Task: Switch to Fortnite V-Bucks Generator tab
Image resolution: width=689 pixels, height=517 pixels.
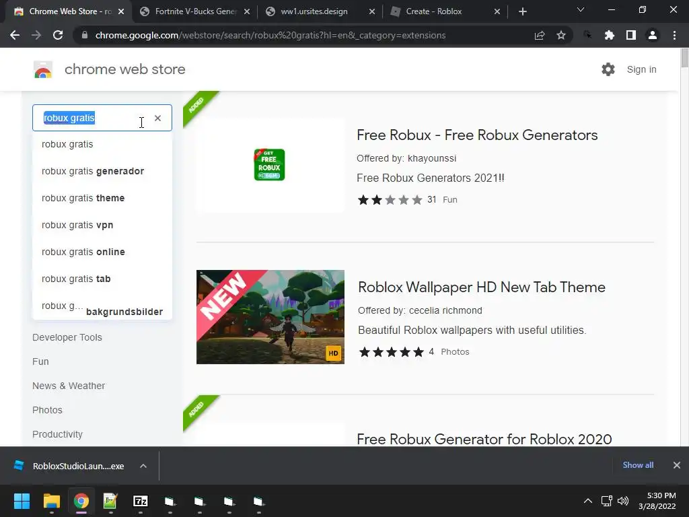Action: point(194,11)
